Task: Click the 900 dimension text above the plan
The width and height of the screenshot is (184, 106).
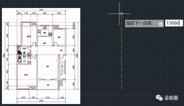Action: 19,13
